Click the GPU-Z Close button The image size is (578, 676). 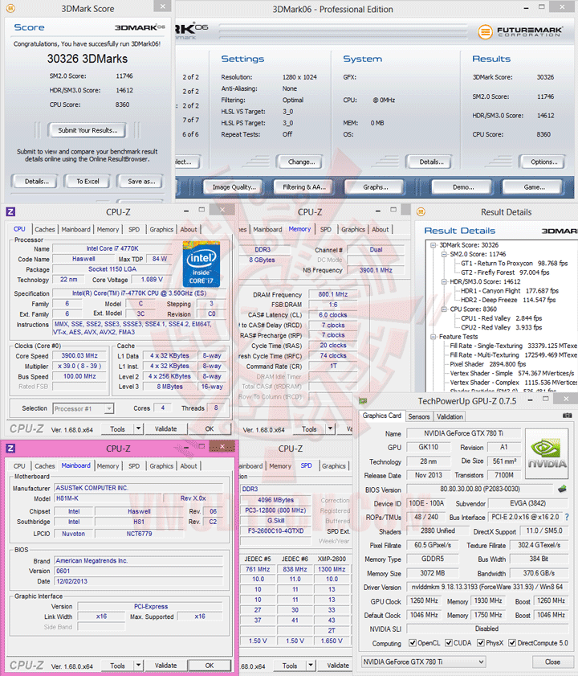tap(552, 662)
